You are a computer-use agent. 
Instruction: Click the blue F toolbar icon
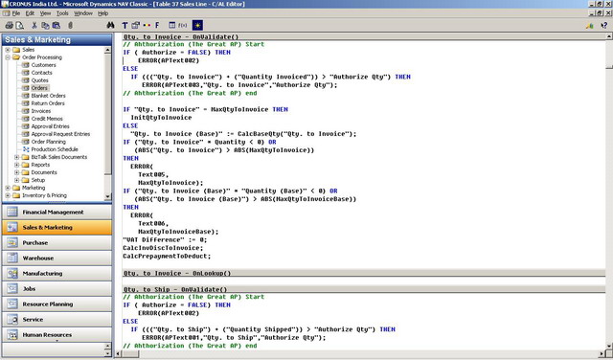click(x=157, y=26)
